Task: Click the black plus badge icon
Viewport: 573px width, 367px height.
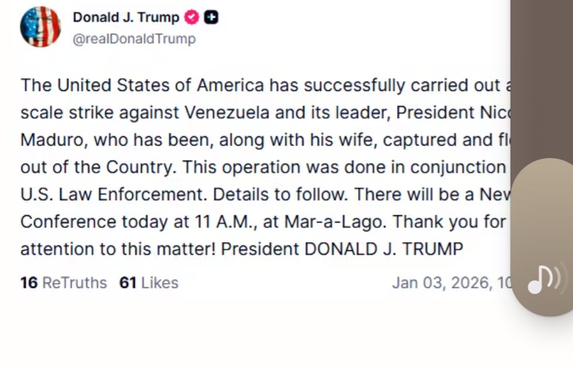Action: [x=211, y=18]
